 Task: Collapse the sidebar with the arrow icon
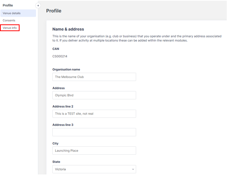coord(38,5)
